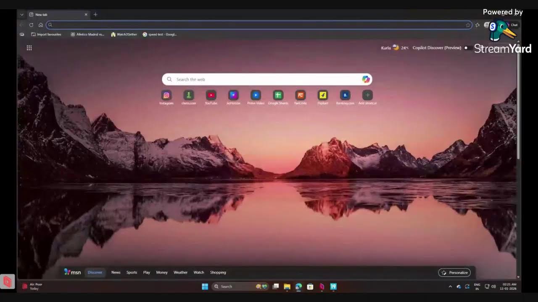Open the favourites hub icon in toolbar
538x302 pixels.
click(x=477, y=25)
